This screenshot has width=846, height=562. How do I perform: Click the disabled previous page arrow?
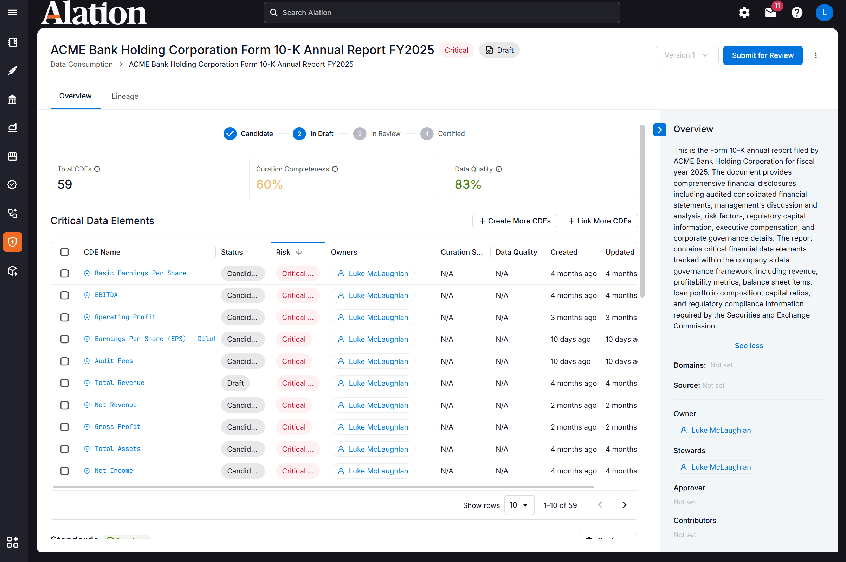pos(600,505)
